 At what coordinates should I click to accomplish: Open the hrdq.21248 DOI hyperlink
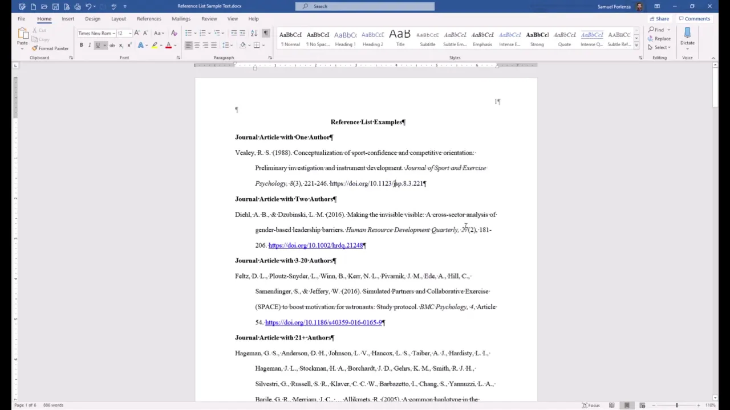(x=316, y=245)
